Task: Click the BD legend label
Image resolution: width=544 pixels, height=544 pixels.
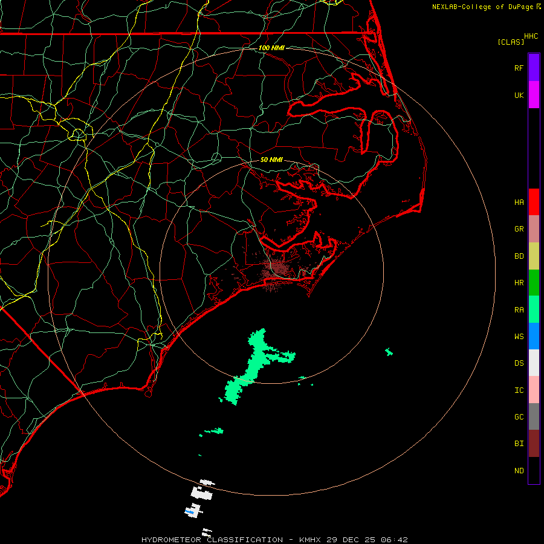Action: (519, 256)
